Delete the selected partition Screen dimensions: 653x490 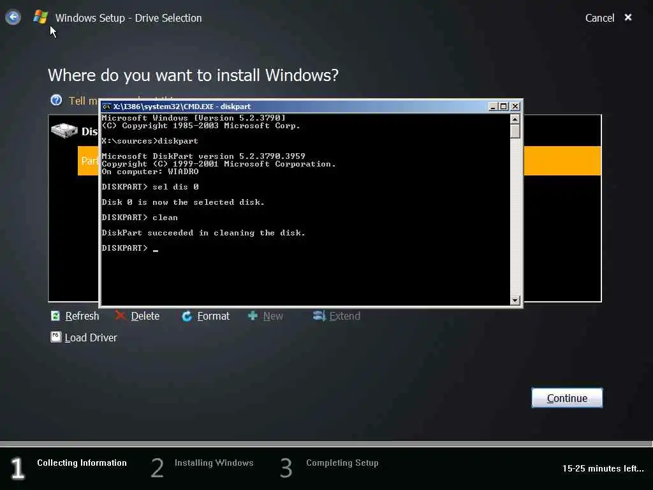pos(145,316)
